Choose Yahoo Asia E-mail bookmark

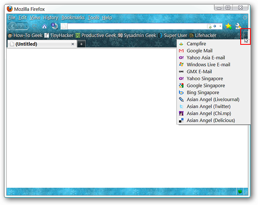coord(214,58)
